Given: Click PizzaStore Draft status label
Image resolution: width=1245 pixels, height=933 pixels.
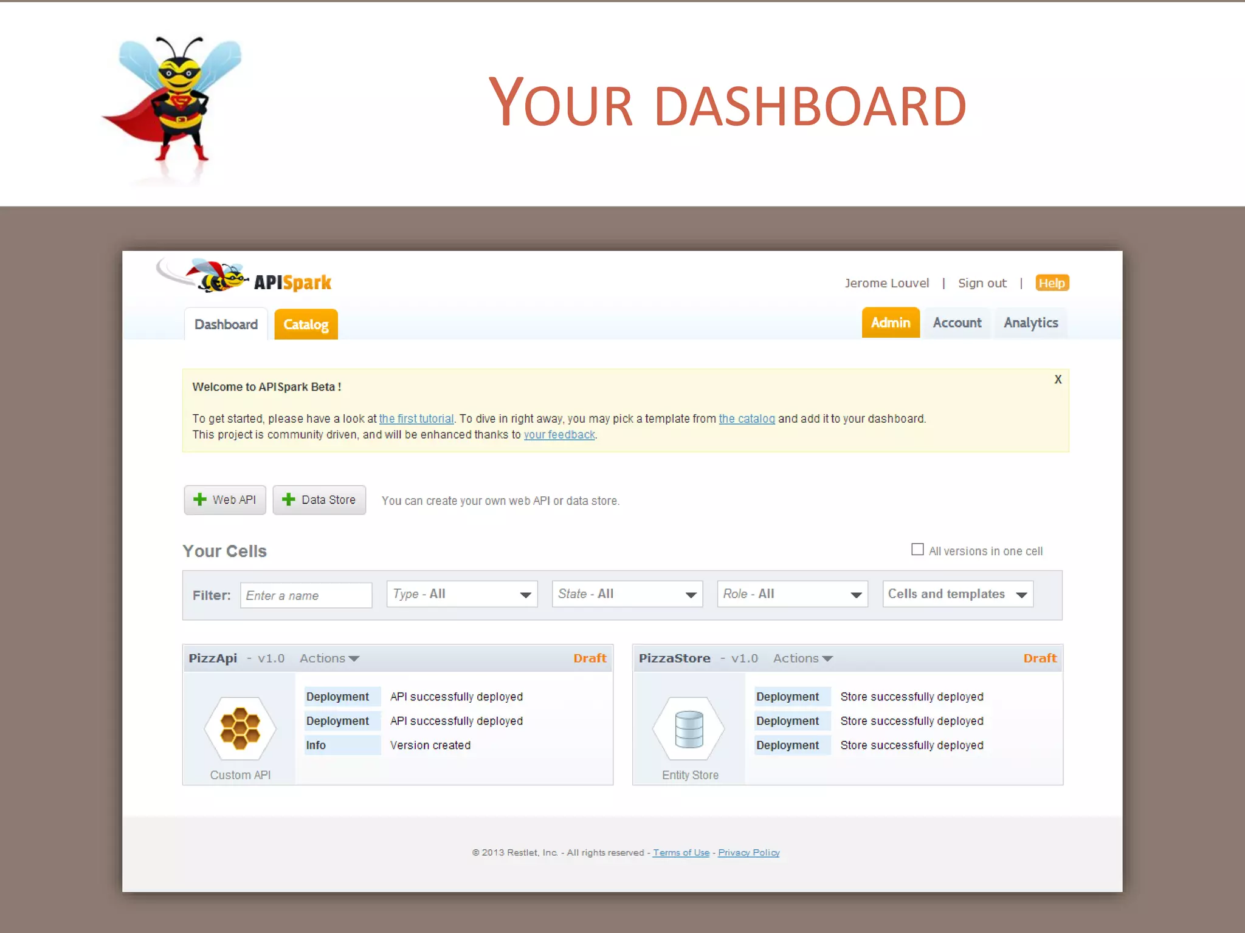Looking at the screenshot, I should [x=1040, y=658].
